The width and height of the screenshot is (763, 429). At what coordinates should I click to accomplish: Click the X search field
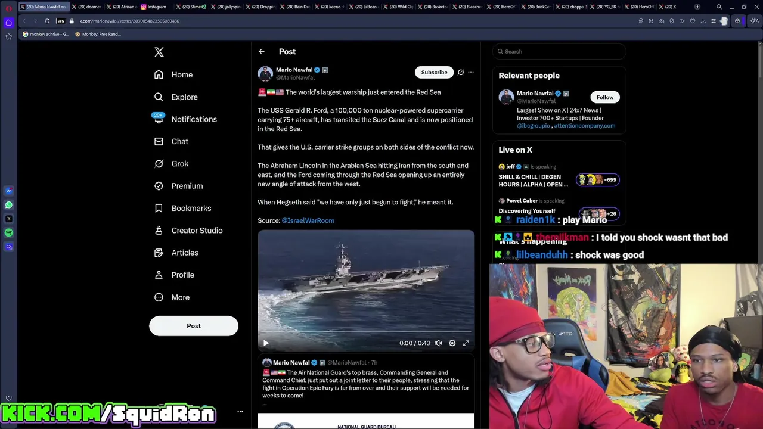pos(559,52)
